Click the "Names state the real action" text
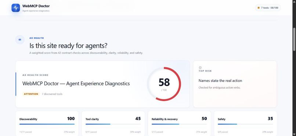 (x=220, y=81)
